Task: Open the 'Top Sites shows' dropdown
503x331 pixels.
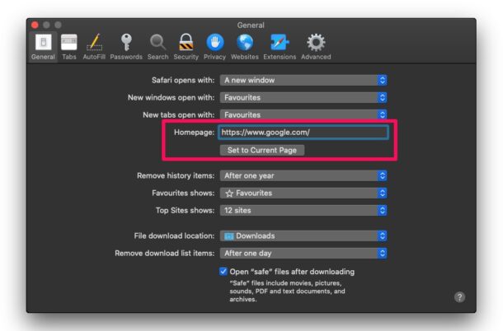Action: pyautogui.click(x=303, y=210)
